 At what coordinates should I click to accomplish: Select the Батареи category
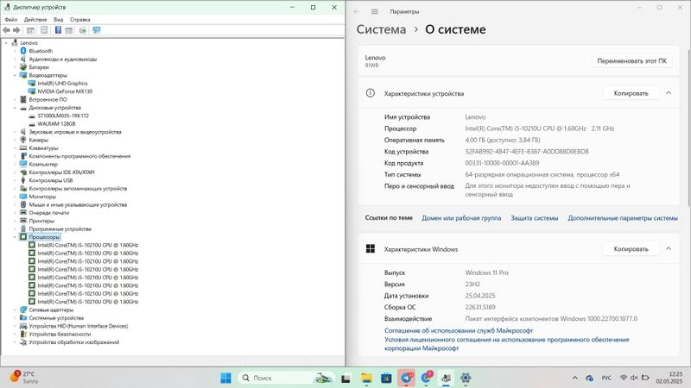[39, 67]
